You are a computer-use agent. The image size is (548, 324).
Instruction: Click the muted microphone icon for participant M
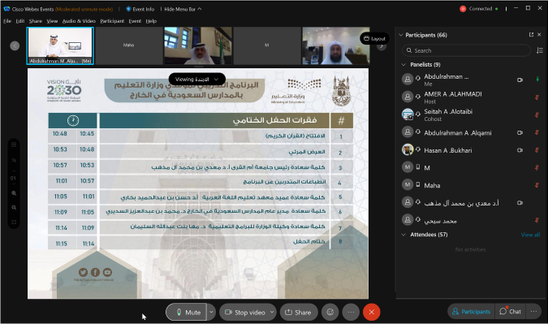[x=537, y=167]
